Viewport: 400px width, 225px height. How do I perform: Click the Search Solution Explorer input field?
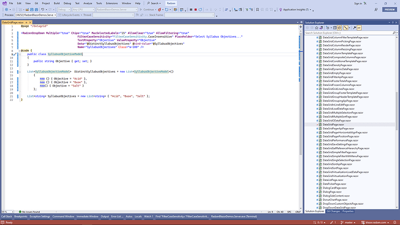[x=348, y=33]
